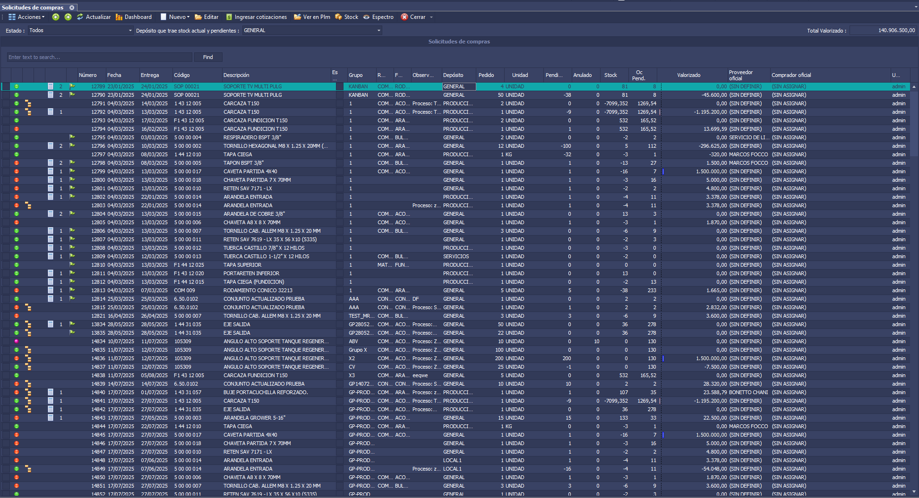Click the document icon in row 12796
The height and width of the screenshot is (498, 919).
(51, 146)
